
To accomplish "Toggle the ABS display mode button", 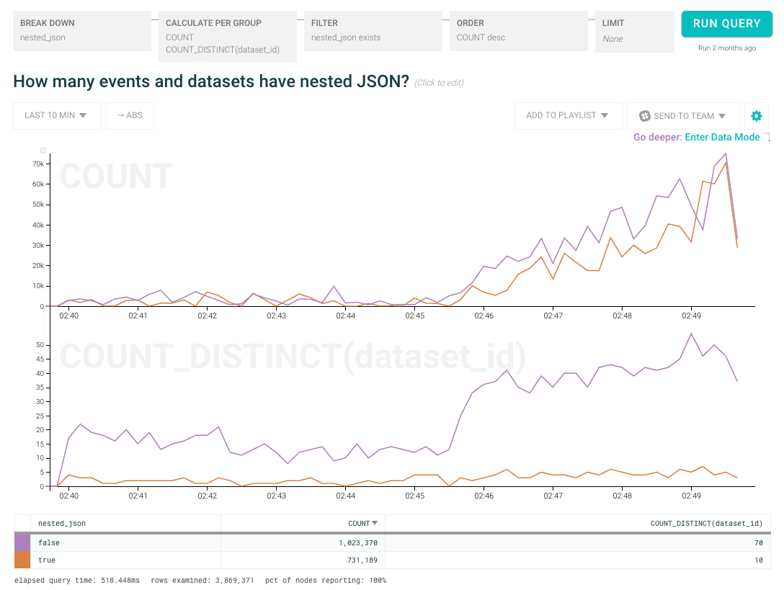I will click(x=130, y=116).
